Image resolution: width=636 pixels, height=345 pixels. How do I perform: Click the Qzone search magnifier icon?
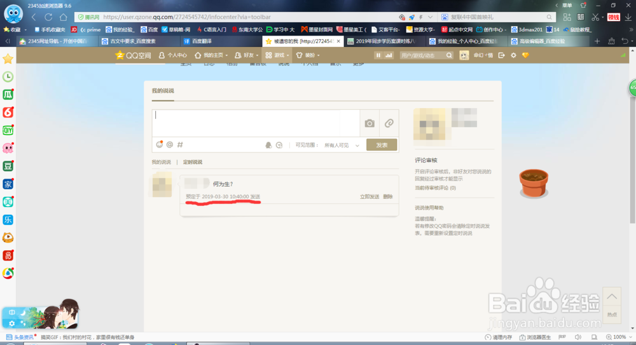coord(449,55)
